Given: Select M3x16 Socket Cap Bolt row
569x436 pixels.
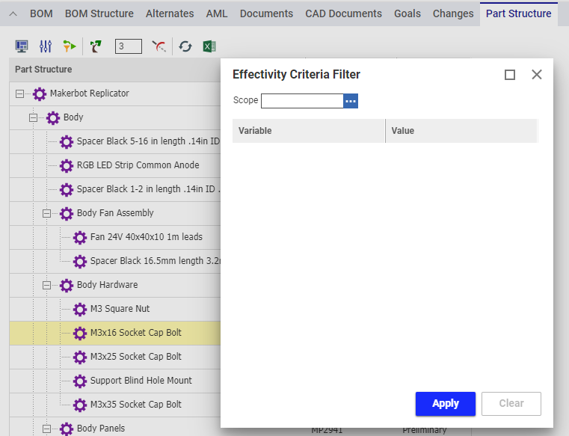Looking at the screenshot, I should [115, 334].
